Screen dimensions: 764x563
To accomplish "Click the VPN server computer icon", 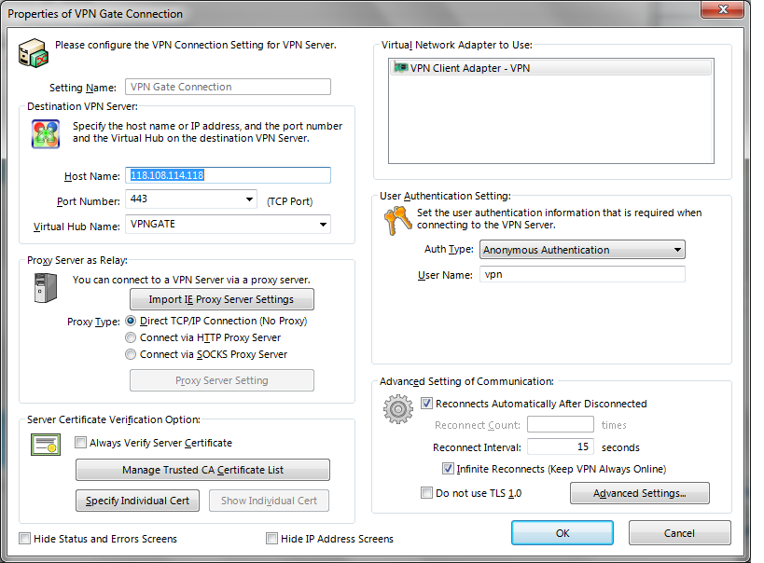I will (x=33, y=52).
